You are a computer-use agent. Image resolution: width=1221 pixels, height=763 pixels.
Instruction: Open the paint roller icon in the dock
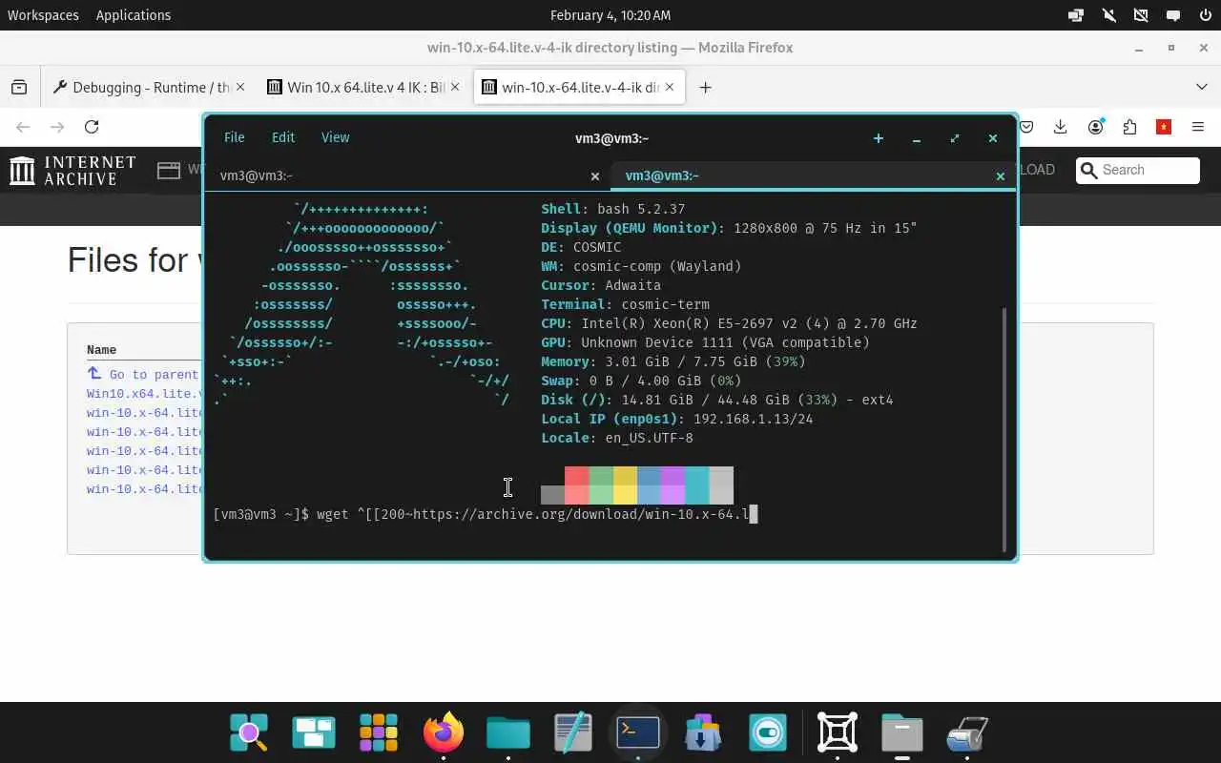coord(966,732)
